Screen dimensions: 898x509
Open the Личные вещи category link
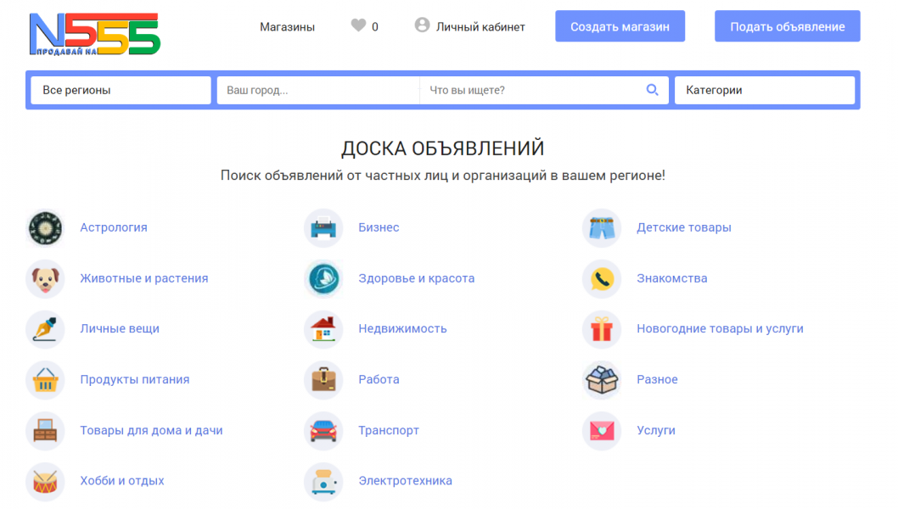point(120,328)
